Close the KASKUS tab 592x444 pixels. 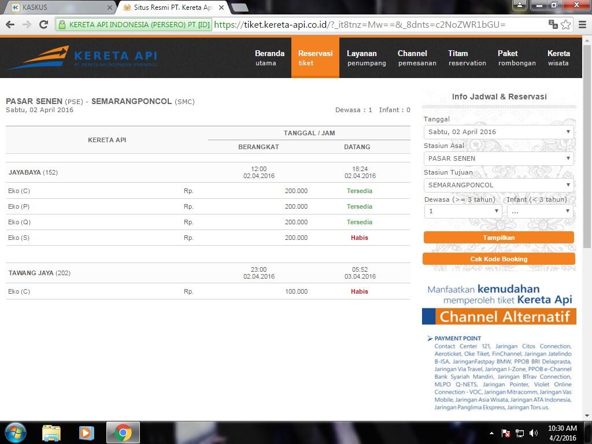click(109, 7)
